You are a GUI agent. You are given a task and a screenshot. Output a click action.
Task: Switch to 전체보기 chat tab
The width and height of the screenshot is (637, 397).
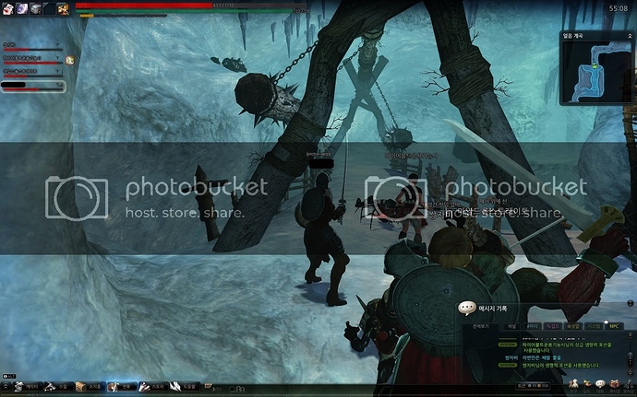[481, 326]
